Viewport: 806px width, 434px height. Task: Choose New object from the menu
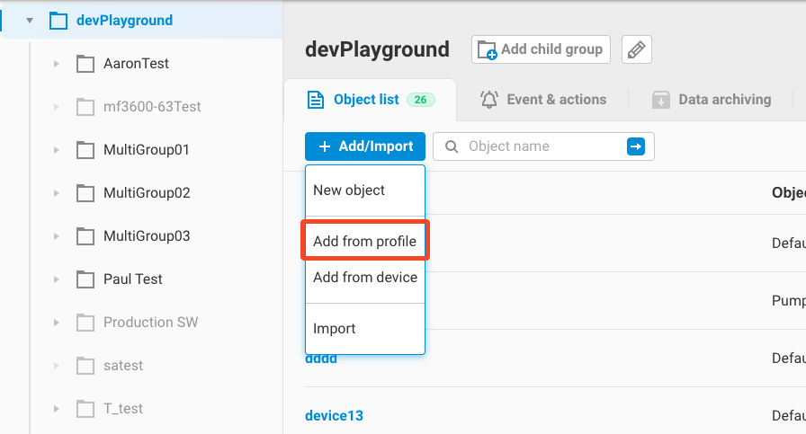(x=349, y=190)
